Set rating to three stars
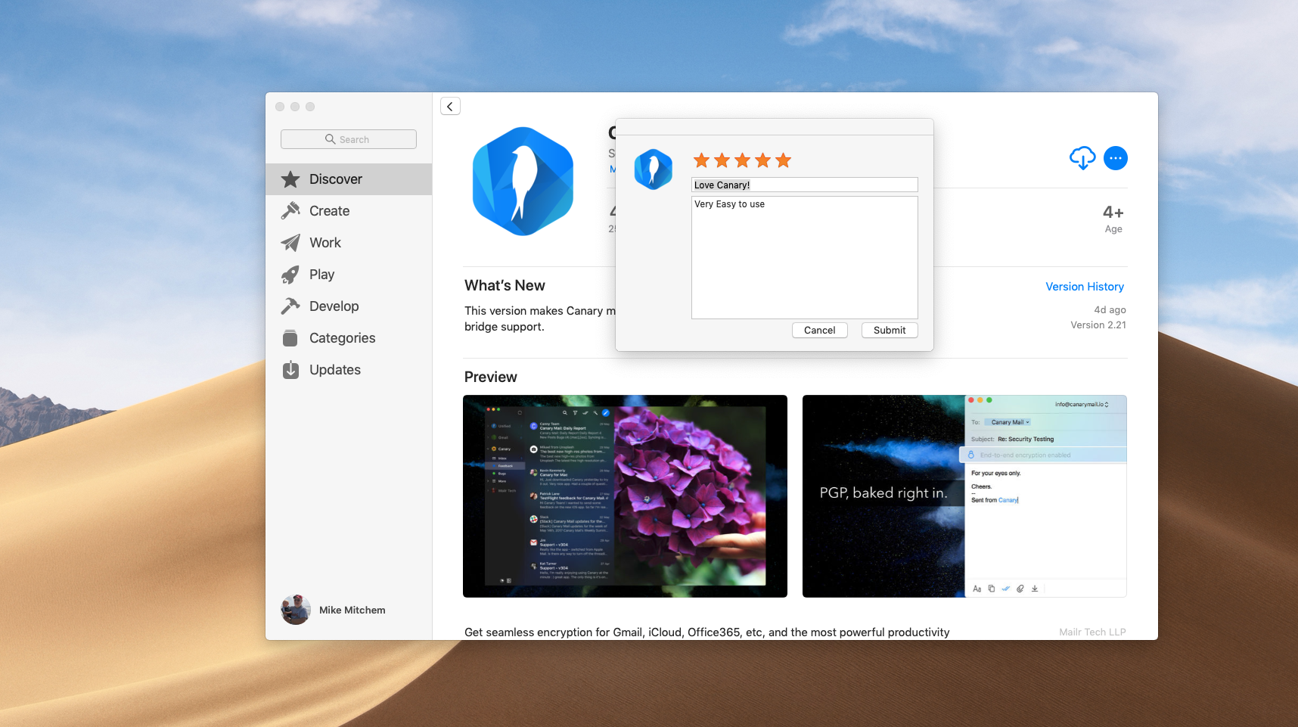 pos(743,160)
